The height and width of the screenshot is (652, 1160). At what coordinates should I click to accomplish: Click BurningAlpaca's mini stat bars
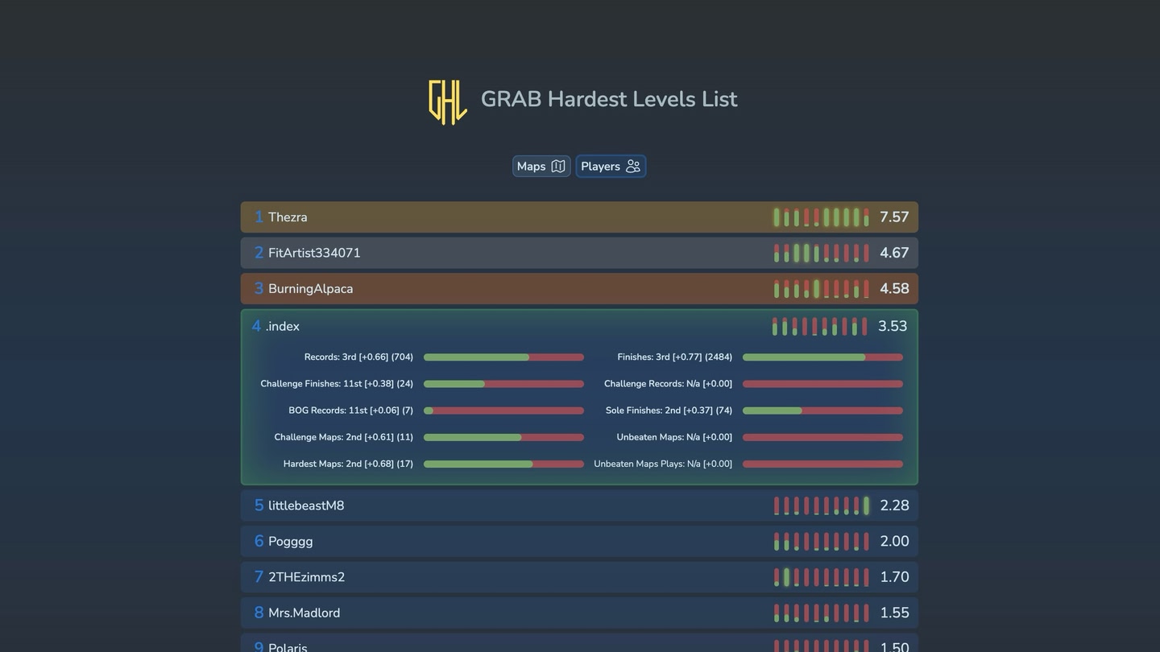tap(821, 288)
